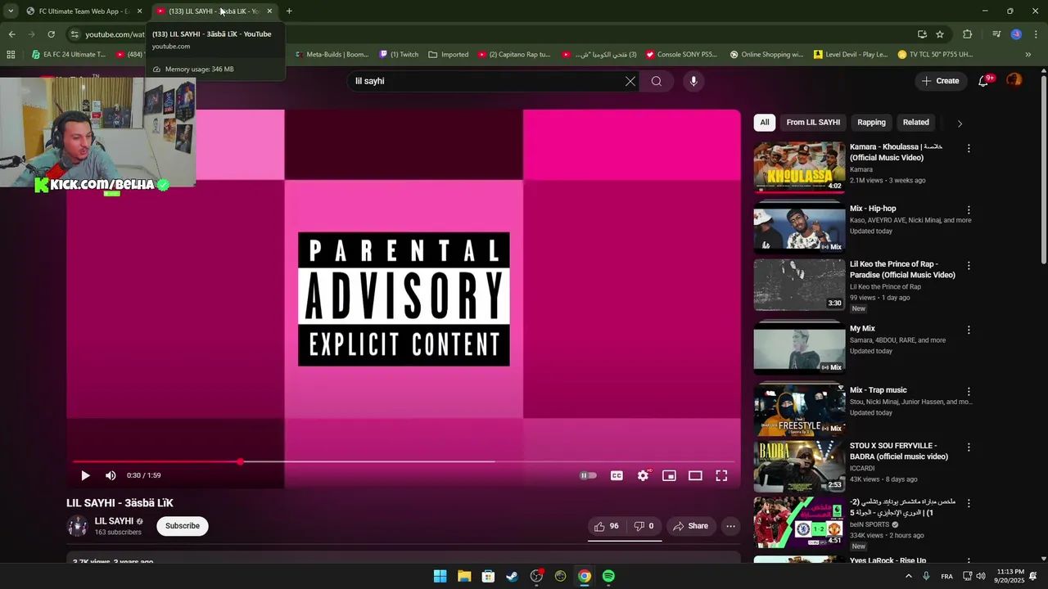Open Chrome three-dot menu

point(1037,34)
